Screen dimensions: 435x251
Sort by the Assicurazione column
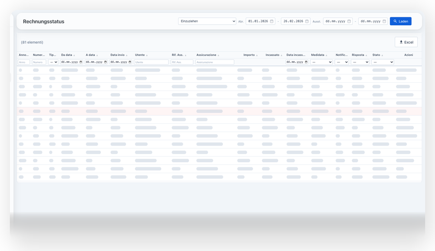208,55
